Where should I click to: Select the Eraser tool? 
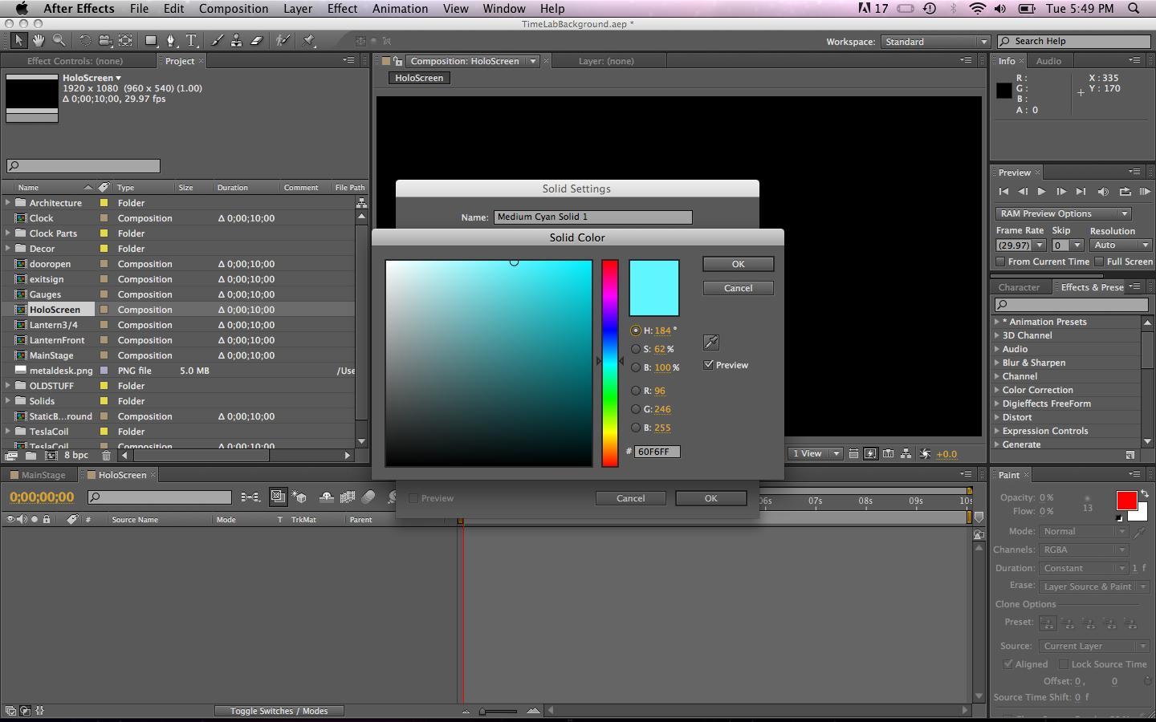click(256, 40)
